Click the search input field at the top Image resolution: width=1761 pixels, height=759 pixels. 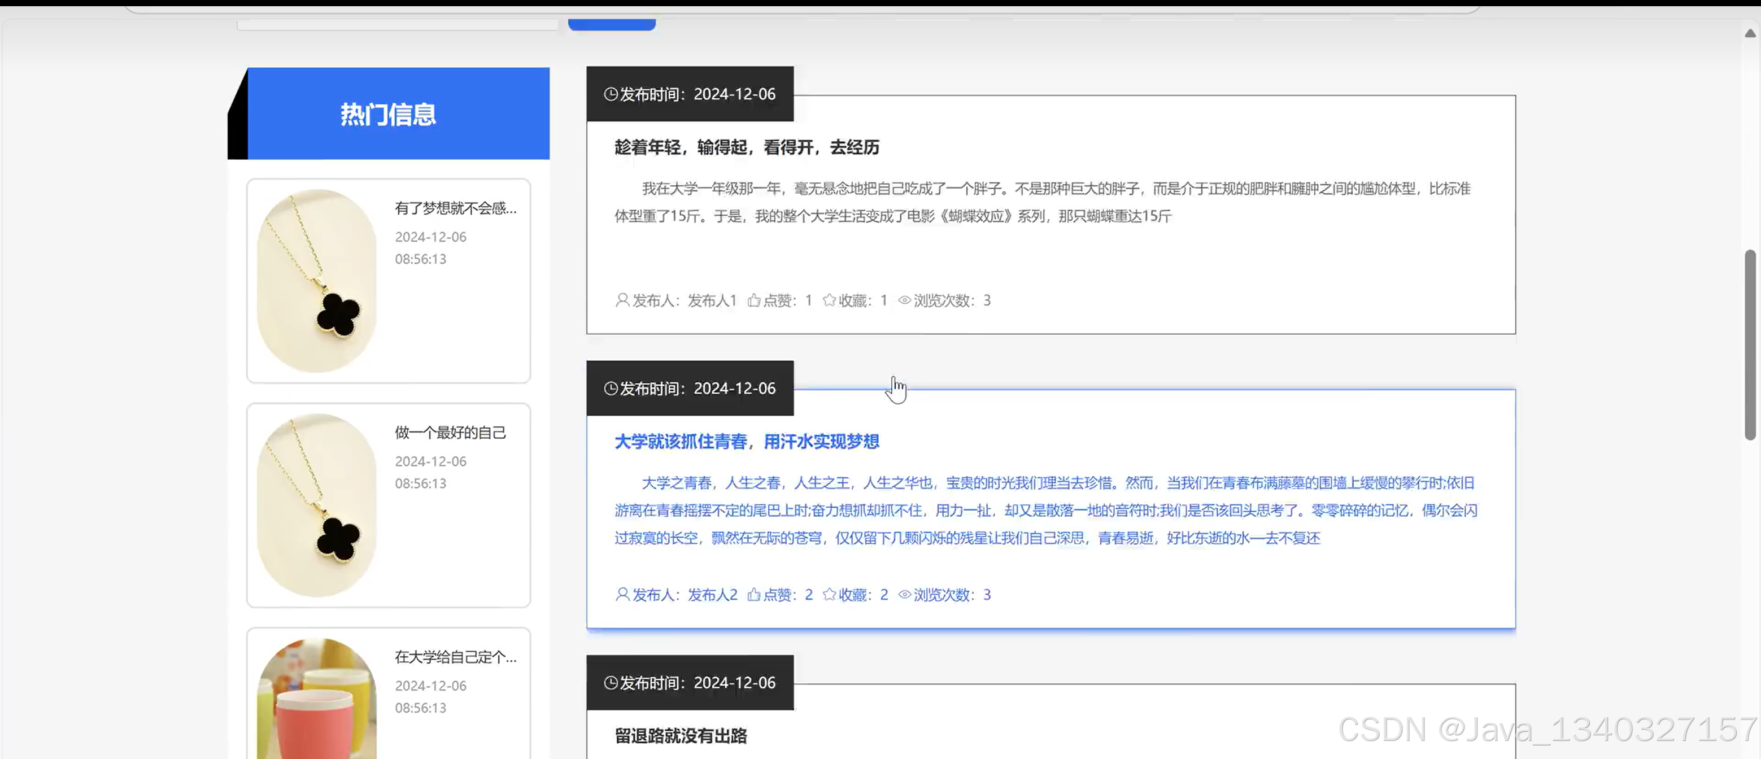398,25
